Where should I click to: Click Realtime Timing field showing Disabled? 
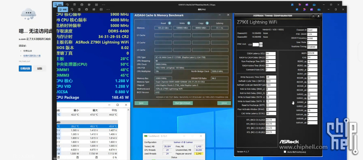click(x=312, y=47)
